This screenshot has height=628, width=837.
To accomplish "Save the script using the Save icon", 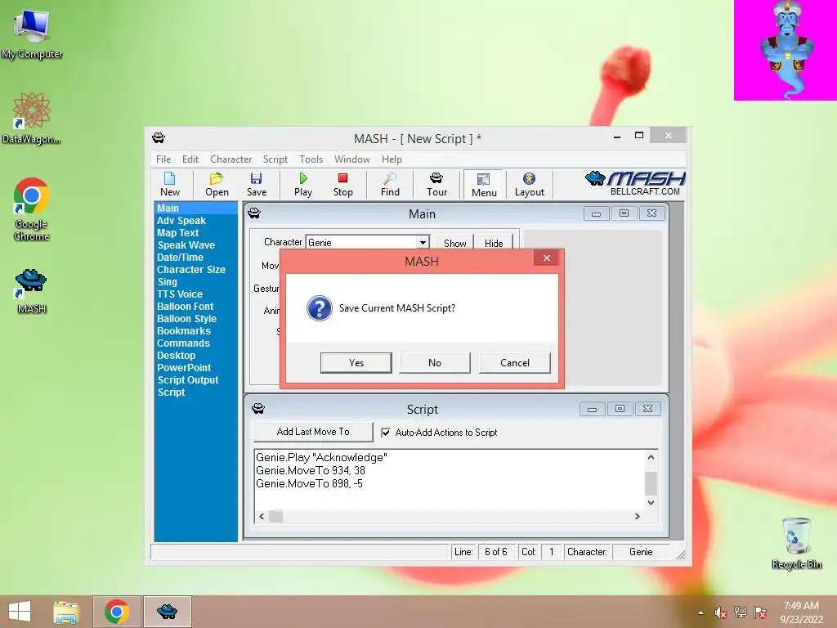I will (x=256, y=184).
